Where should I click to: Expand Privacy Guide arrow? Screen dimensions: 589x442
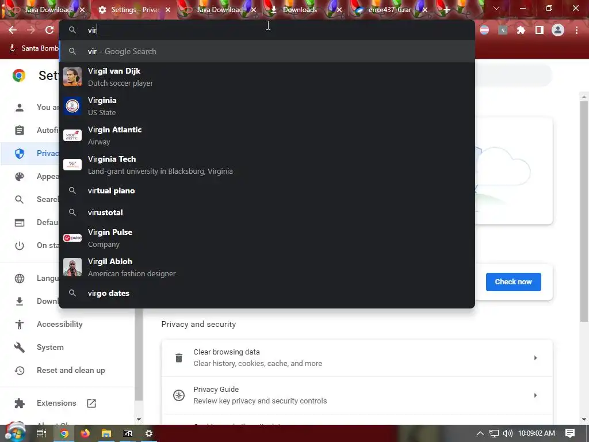point(536,395)
